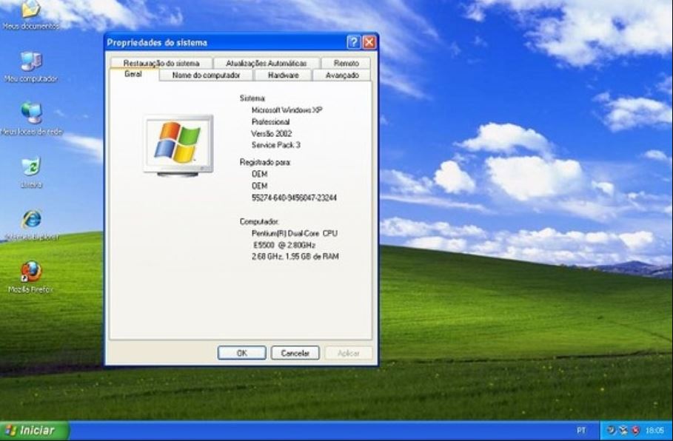Image resolution: width=673 pixels, height=441 pixels.
Task: Click the Versão 2002 text
Action: point(272,133)
